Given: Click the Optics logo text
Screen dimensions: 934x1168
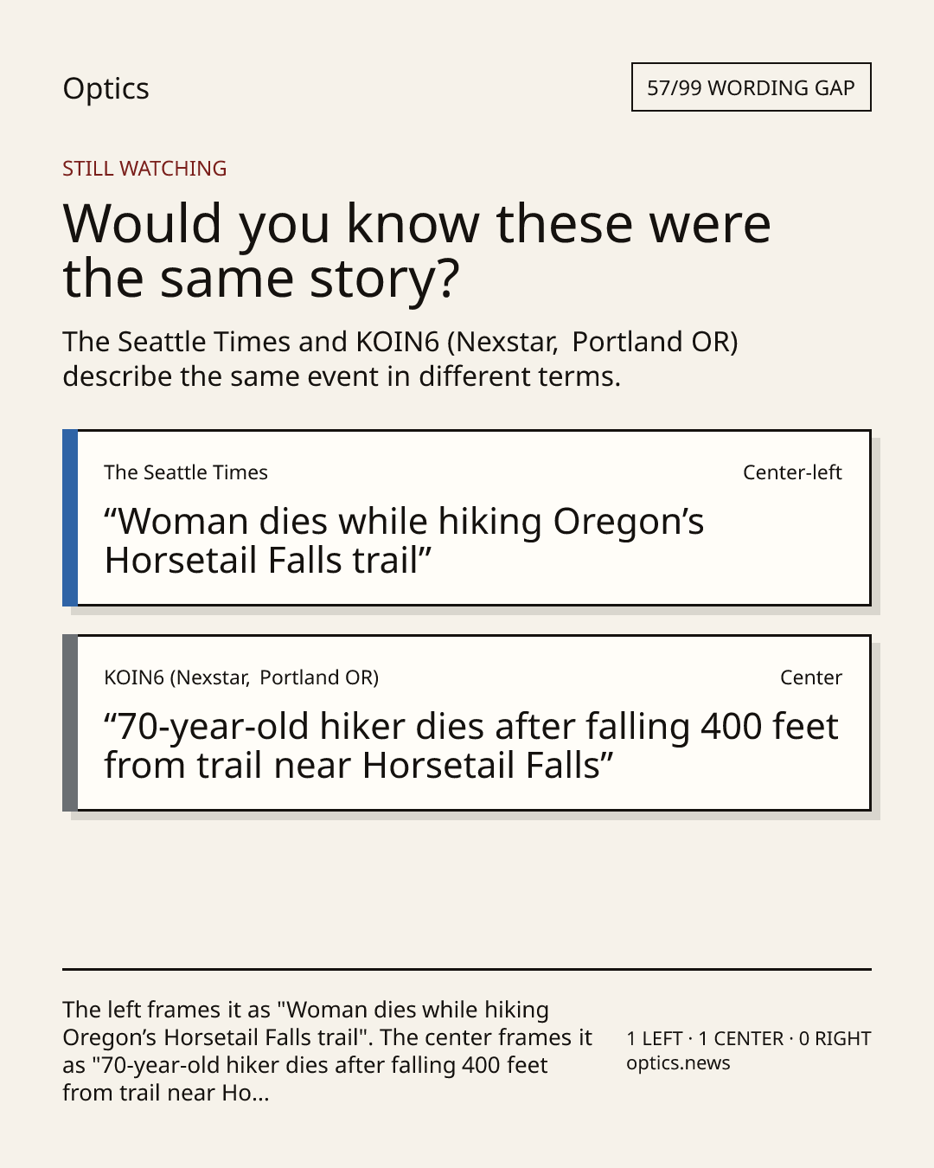Looking at the screenshot, I should [x=106, y=88].
